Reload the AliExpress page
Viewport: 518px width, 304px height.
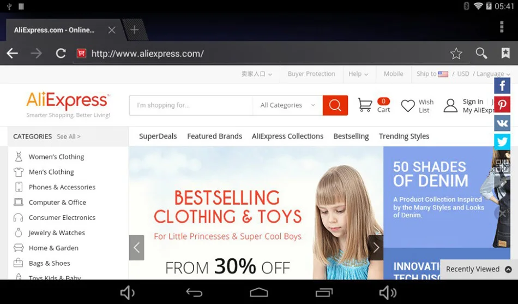[x=61, y=53]
